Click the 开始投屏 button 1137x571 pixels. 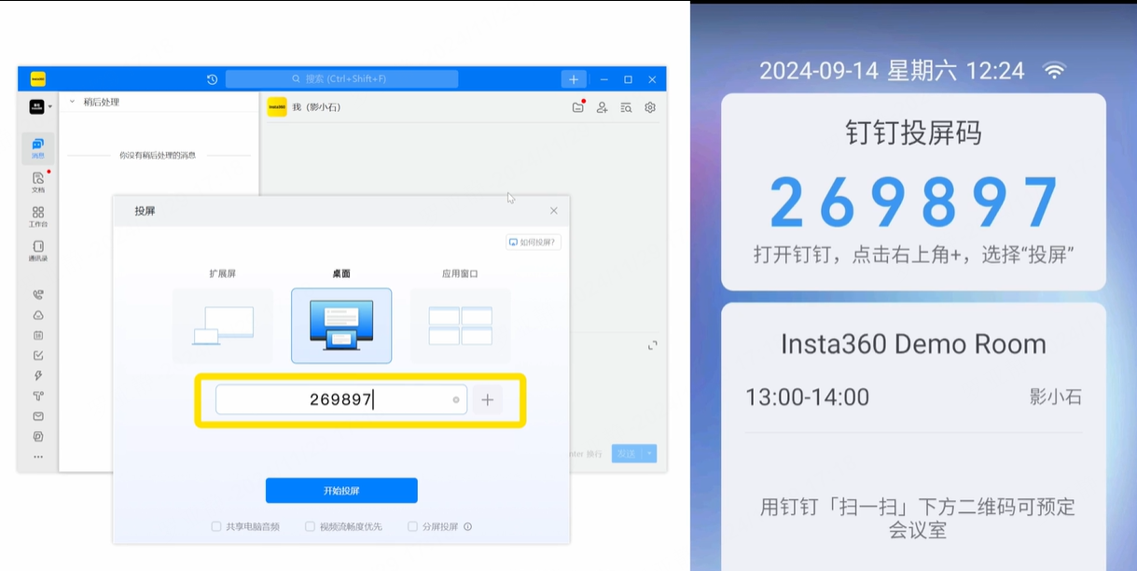click(x=341, y=491)
